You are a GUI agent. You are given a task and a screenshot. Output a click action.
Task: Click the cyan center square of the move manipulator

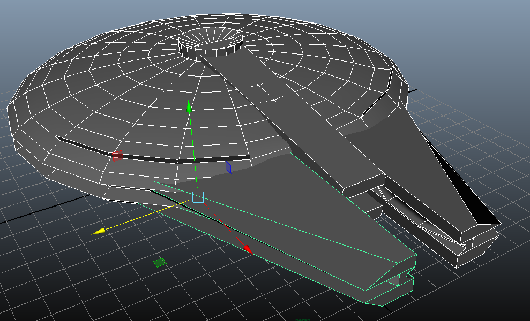pyautogui.click(x=198, y=197)
